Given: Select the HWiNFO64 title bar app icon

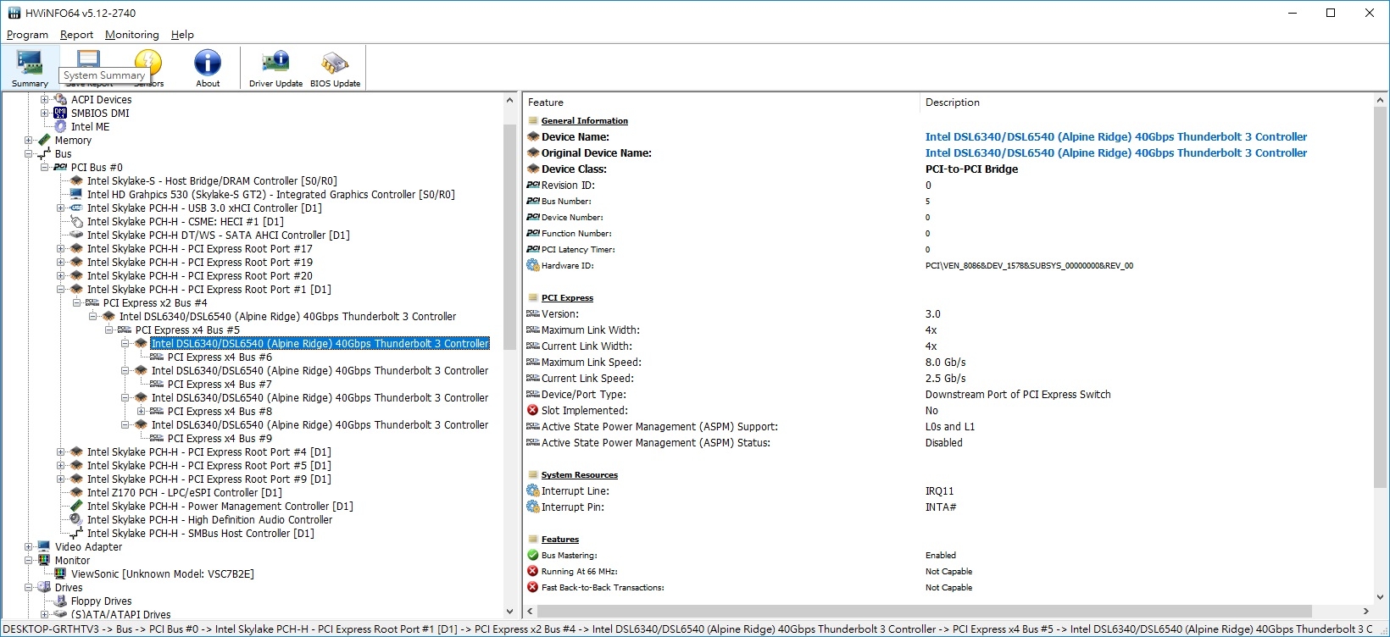Looking at the screenshot, I should click(14, 13).
